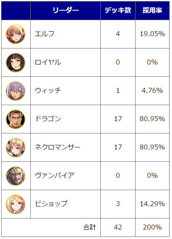
Task: Click the 19.05% adoption rate cell
Action: click(152, 34)
